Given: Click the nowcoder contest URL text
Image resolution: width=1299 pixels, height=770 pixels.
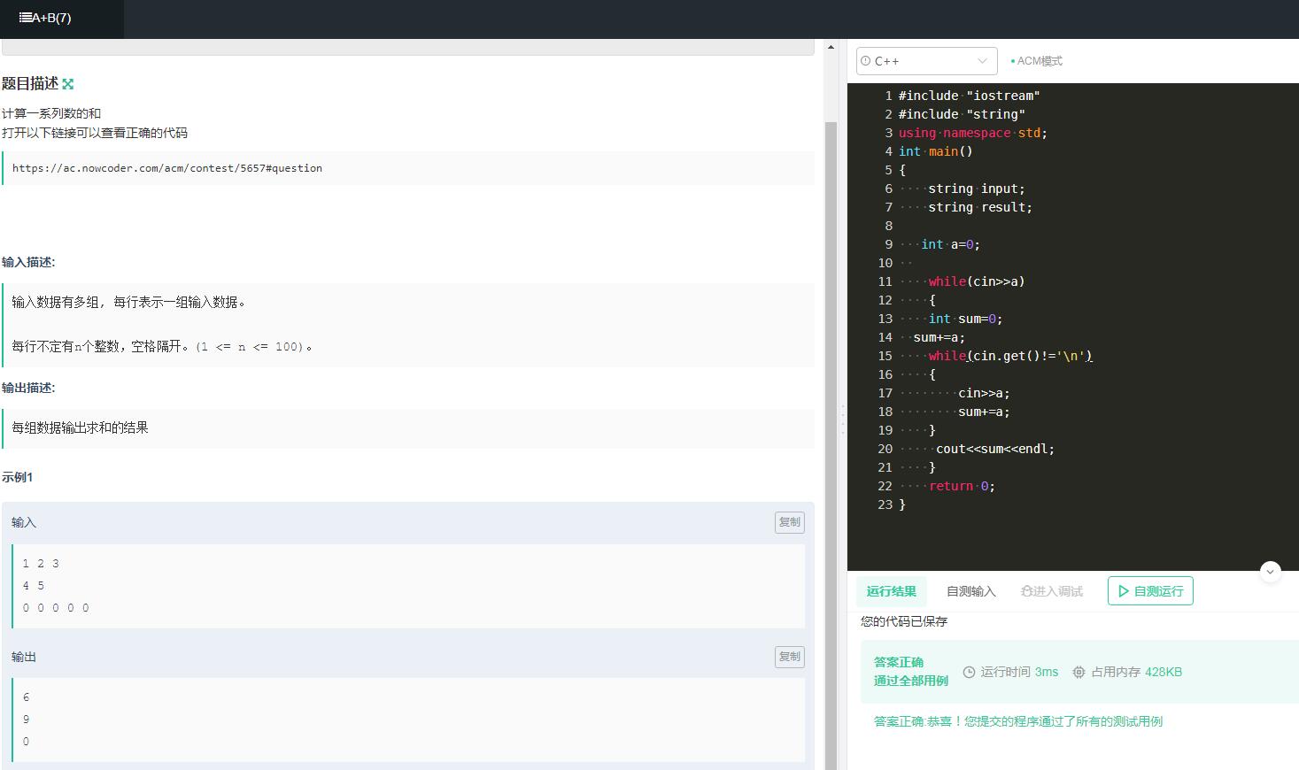Looking at the screenshot, I should [167, 168].
